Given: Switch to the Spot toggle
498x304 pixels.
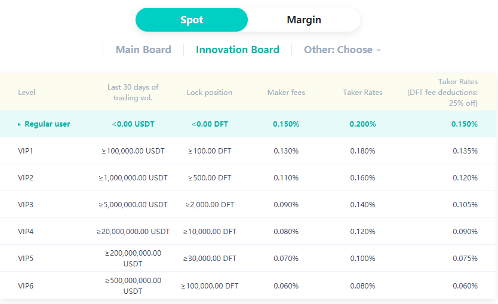Looking at the screenshot, I should [192, 20].
